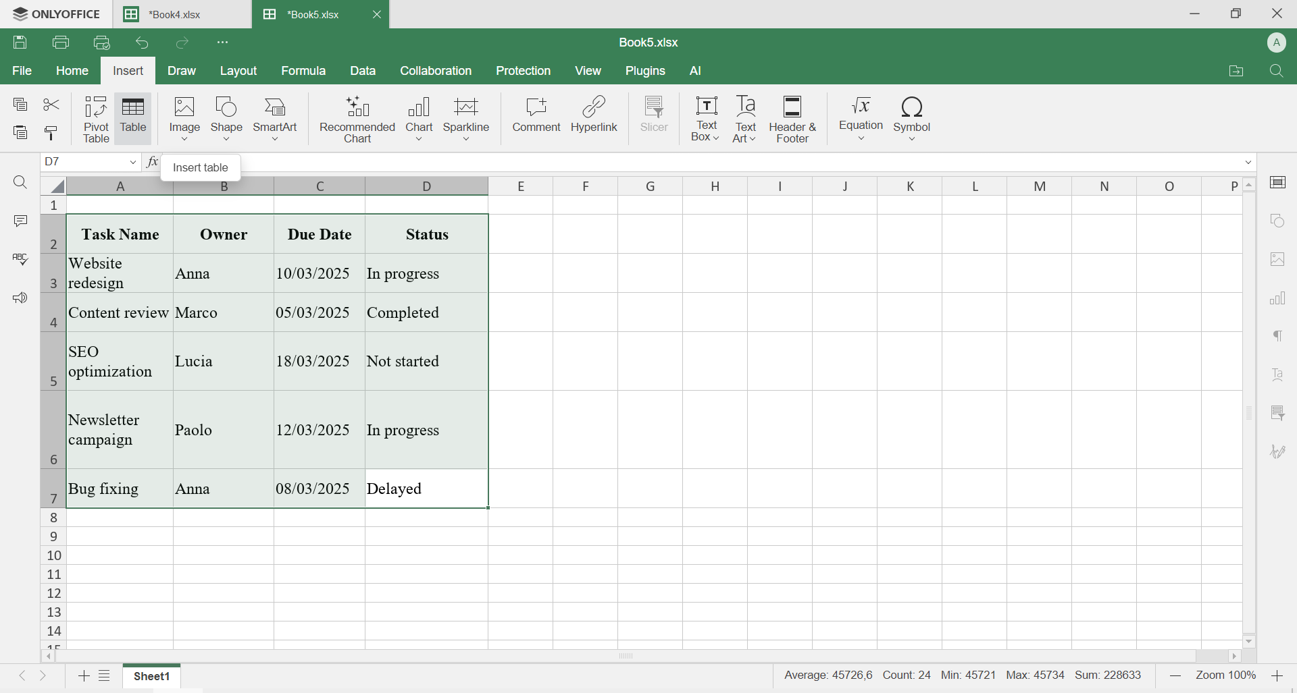Switch to the Formula ribbon tab
The image size is (1297, 693).
coord(303,70)
